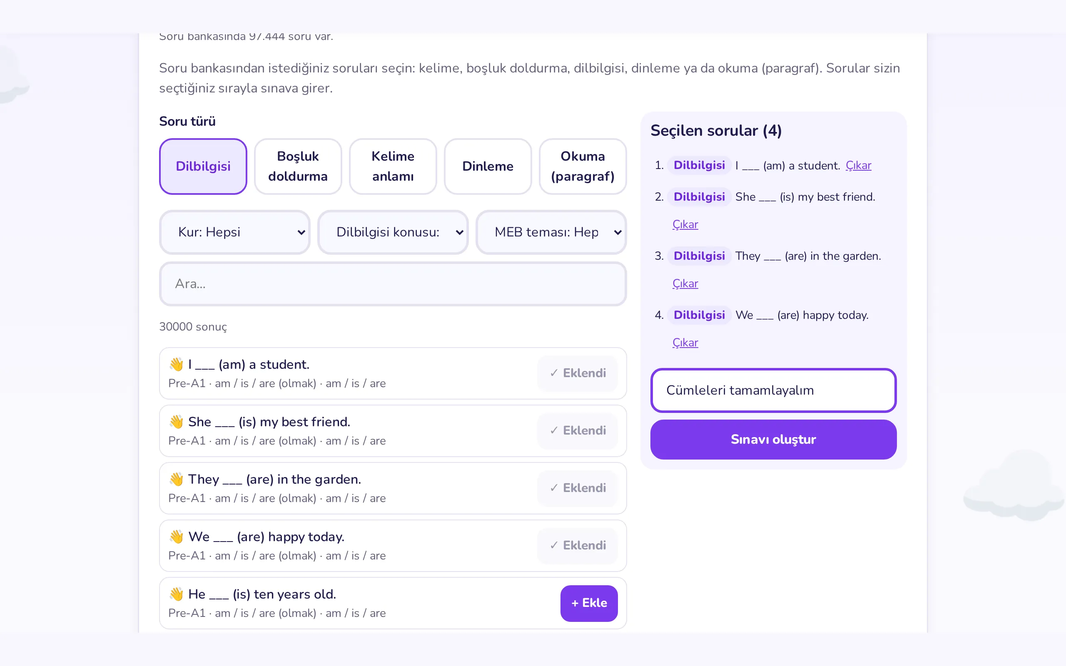The height and width of the screenshot is (666, 1066).
Task: Click waving hand icon on 'We ___ (are) happy today.'
Action: [x=176, y=537]
